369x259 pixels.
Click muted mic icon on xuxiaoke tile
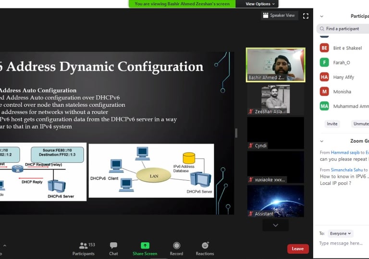click(251, 180)
